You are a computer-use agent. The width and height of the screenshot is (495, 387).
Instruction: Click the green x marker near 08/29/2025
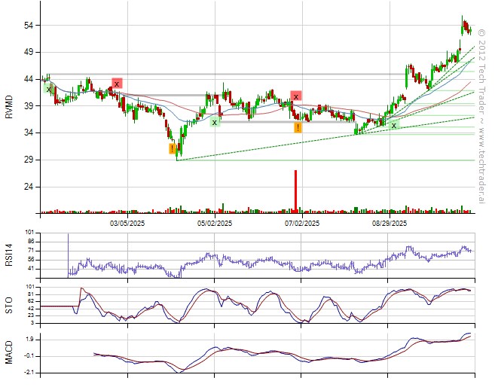coord(393,126)
